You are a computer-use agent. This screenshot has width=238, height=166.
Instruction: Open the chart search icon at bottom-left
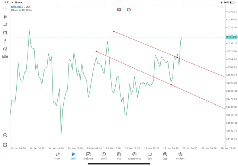(x=5, y=136)
